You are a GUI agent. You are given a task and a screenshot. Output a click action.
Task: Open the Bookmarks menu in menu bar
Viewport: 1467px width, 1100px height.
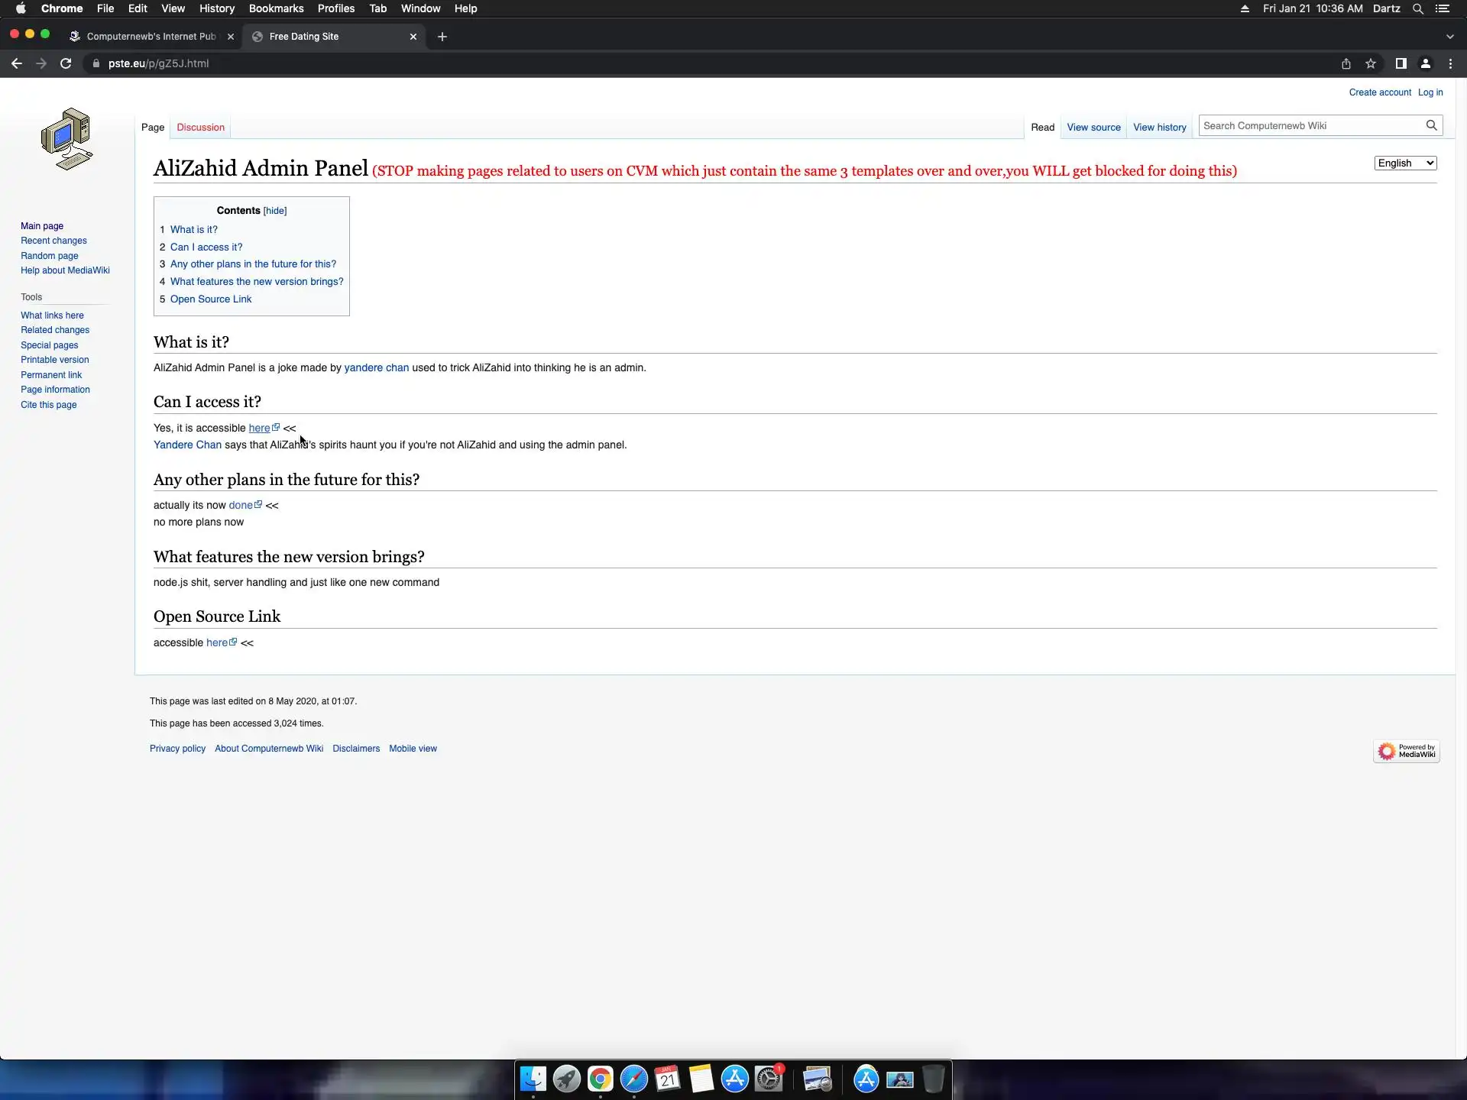(276, 8)
